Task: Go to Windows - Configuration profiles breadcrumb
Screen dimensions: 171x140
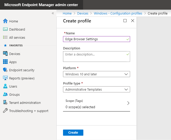Action: [x=118, y=13]
